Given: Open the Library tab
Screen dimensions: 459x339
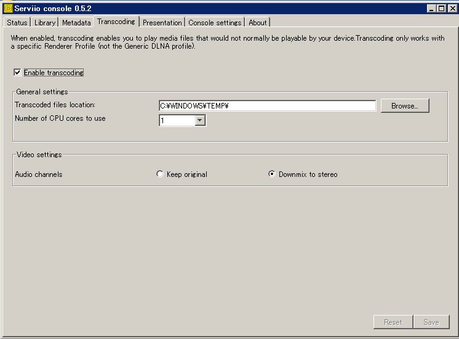Looking at the screenshot, I should tap(45, 23).
